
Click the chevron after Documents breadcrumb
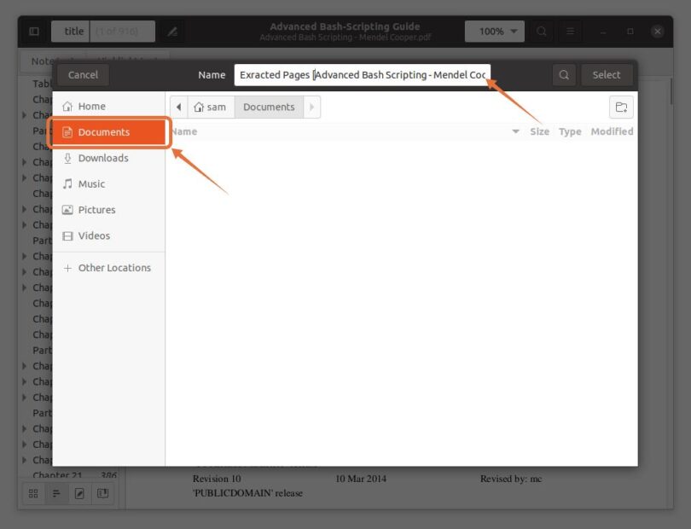[311, 107]
